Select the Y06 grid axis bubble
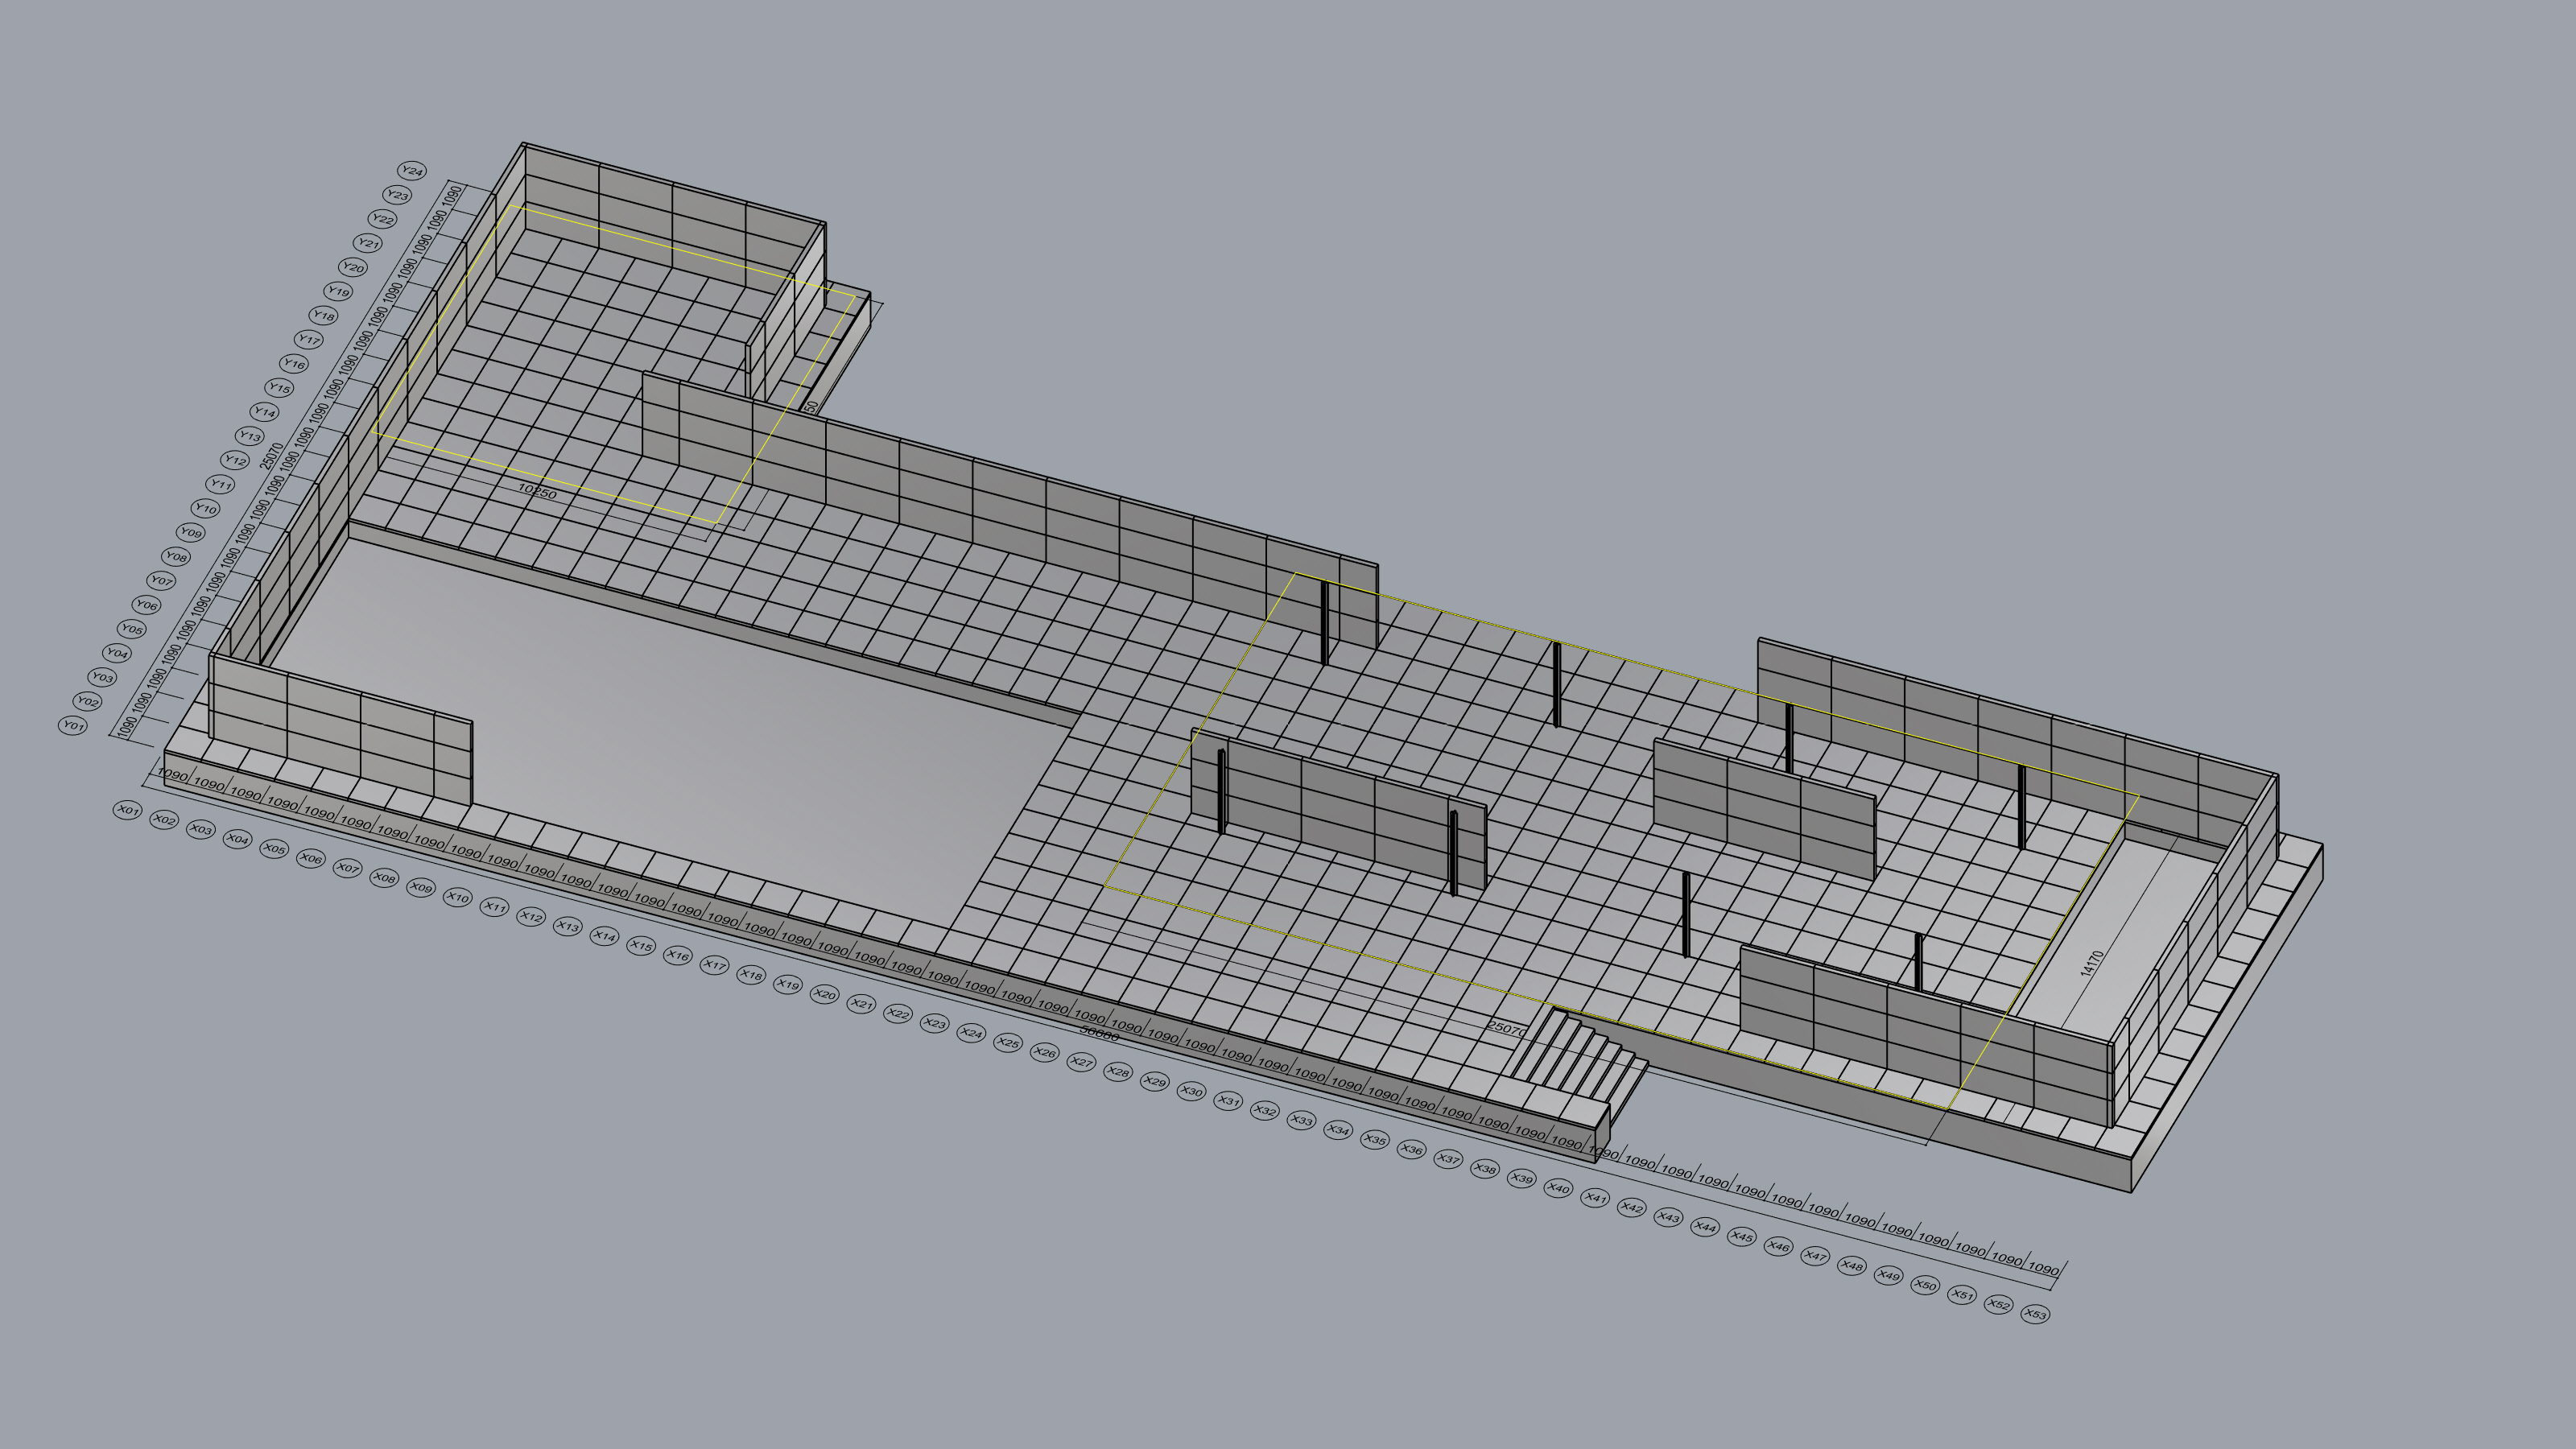 pos(146,605)
